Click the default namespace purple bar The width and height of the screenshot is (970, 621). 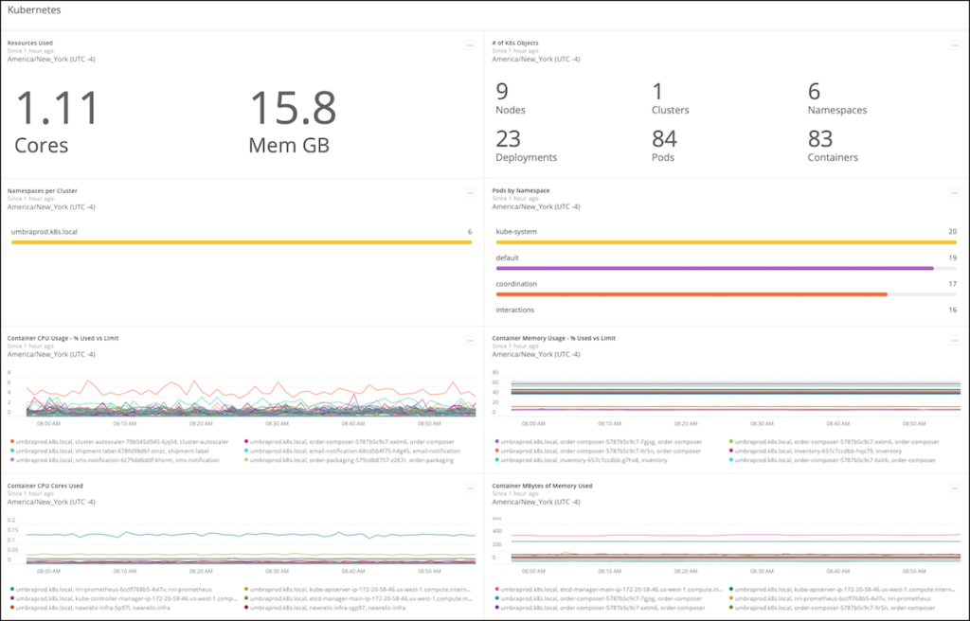(x=714, y=268)
